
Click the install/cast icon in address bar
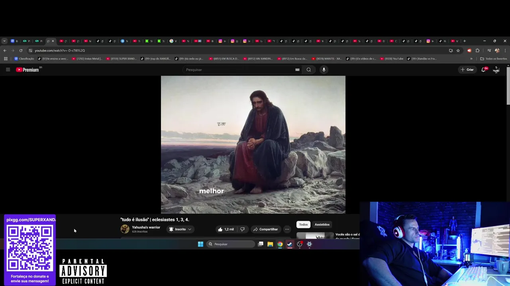(x=451, y=50)
